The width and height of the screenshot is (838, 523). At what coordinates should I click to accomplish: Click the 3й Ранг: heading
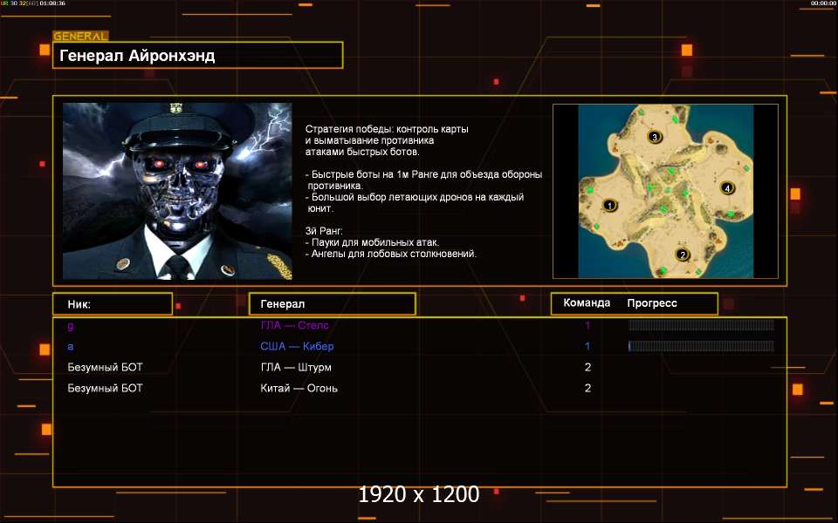click(x=324, y=231)
